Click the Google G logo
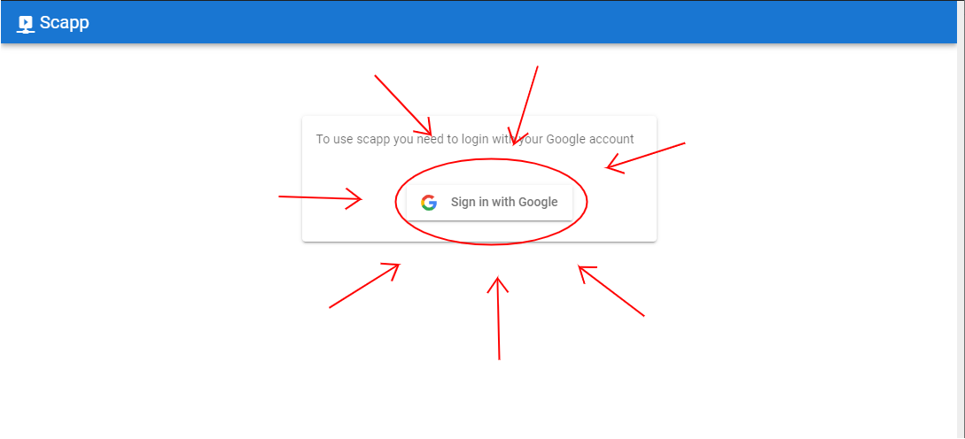The height and width of the screenshot is (439, 965). 429,203
